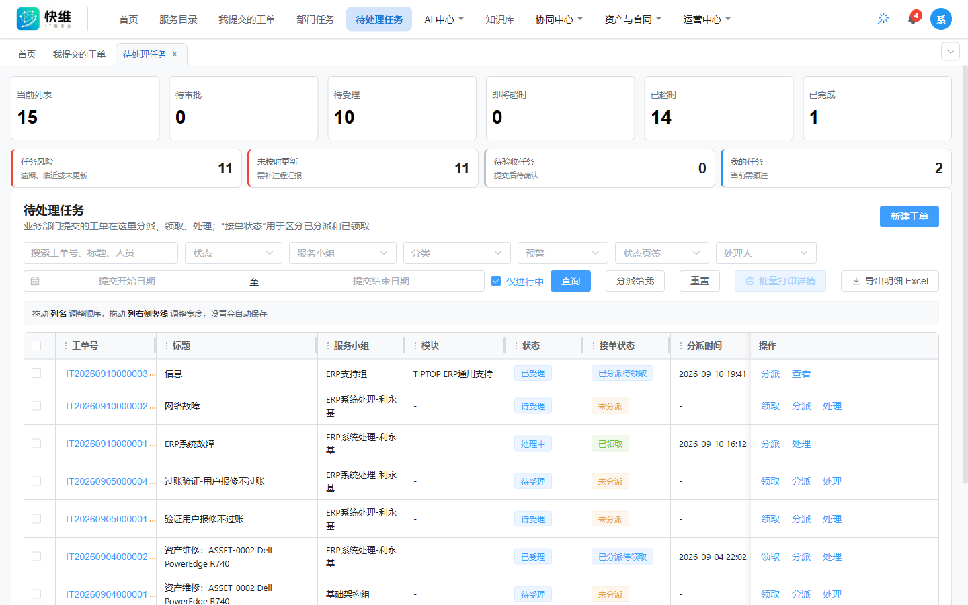The image size is (968, 605).
Task: Click the drag handle icon of 工单号 column
Action: (x=65, y=346)
